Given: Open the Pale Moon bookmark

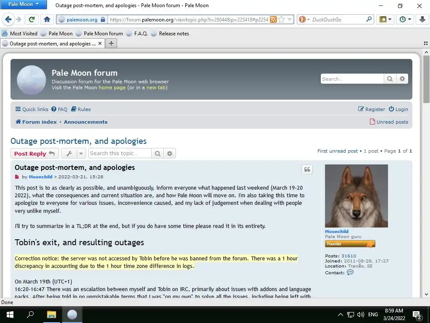Looking at the screenshot, I should point(57,34).
